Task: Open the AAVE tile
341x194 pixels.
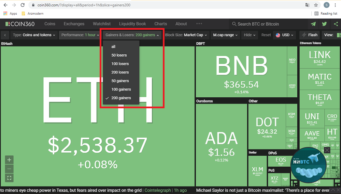Action: tap(312, 135)
